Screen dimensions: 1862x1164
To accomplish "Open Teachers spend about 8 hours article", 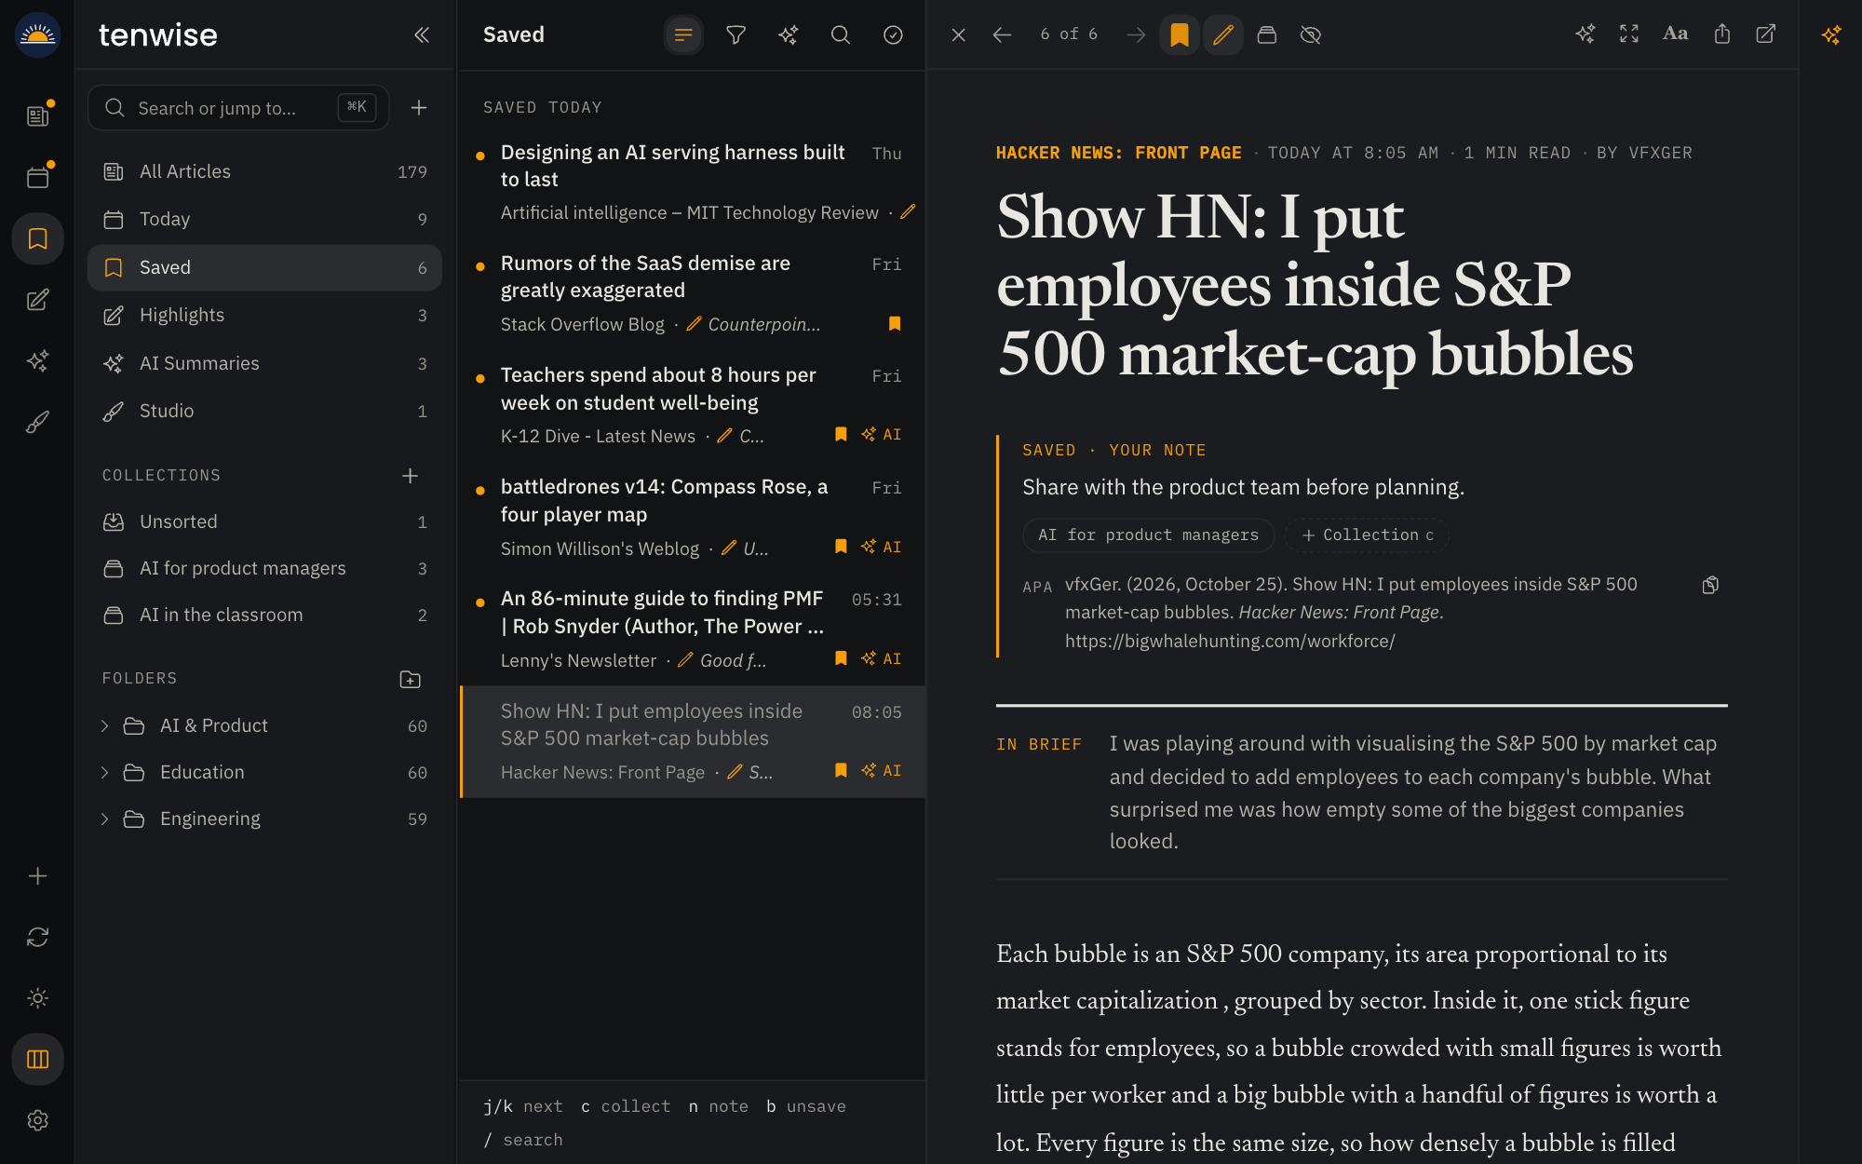I will click(x=693, y=406).
